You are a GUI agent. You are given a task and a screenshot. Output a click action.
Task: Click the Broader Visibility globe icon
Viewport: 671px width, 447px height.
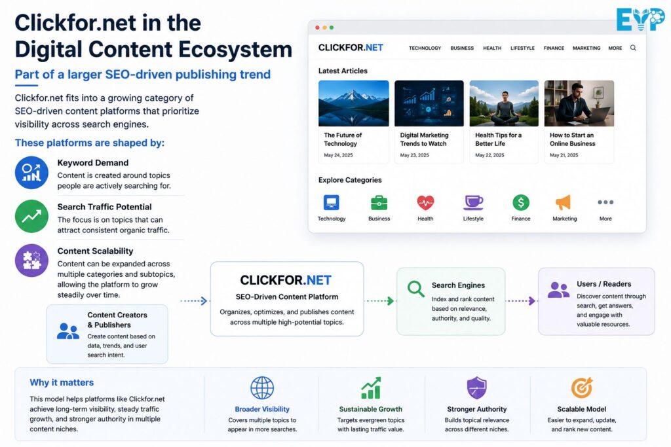[262, 387]
